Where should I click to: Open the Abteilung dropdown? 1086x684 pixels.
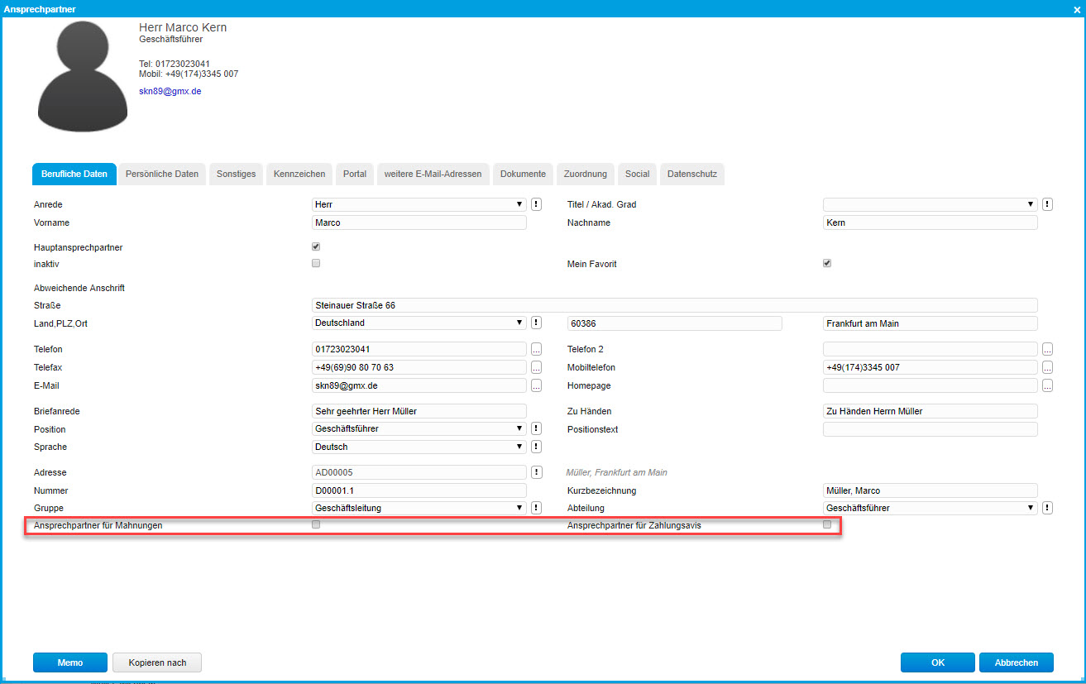[931, 508]
